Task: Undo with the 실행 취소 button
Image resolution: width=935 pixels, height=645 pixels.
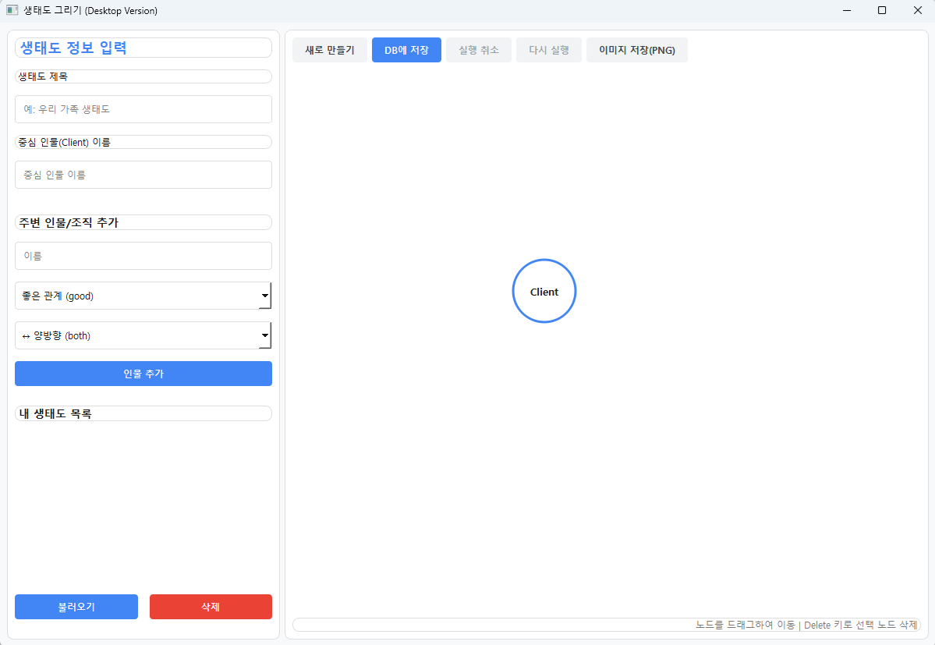Action: 478,49
